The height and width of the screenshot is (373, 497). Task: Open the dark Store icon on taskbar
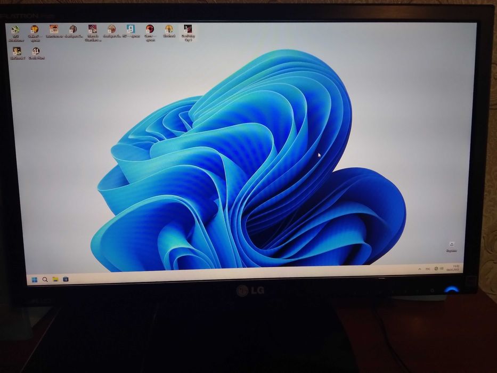(66, 279)
